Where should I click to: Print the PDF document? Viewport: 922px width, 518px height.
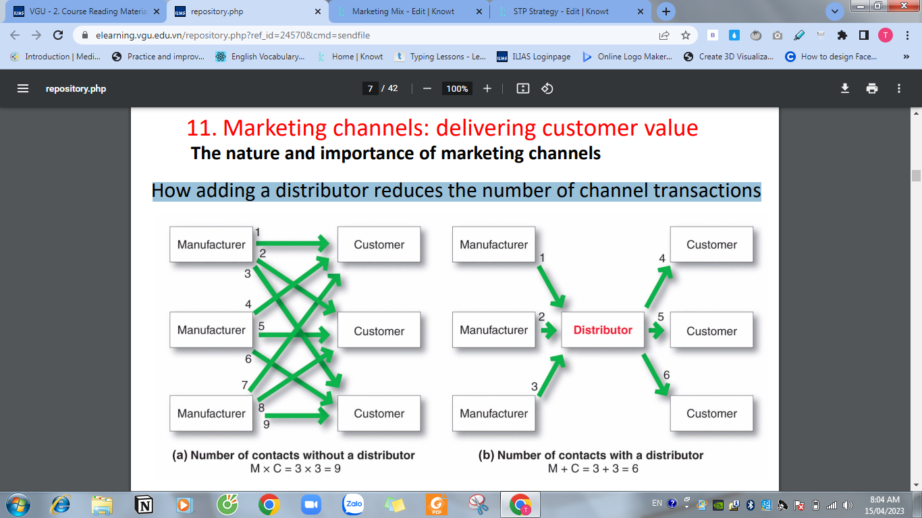[872, 88]
